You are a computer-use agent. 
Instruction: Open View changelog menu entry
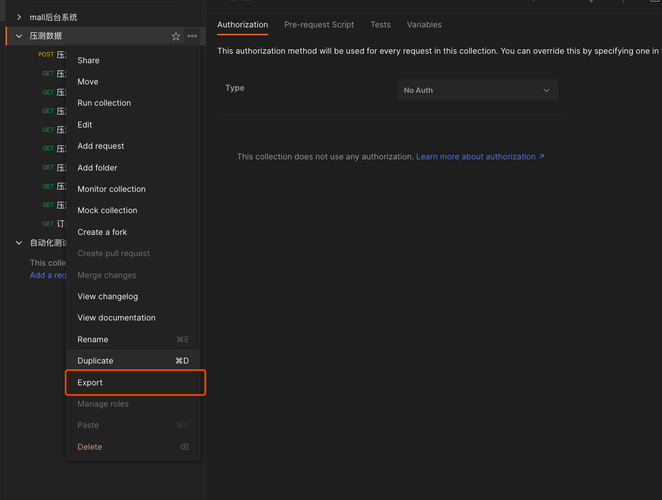[x=133, y=296]
